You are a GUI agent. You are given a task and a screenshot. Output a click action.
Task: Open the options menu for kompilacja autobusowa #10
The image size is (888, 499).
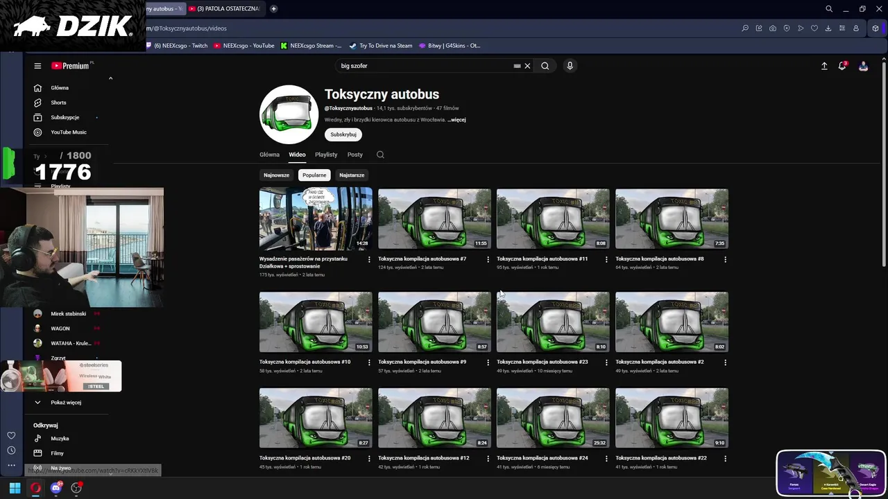click(369, 362)
